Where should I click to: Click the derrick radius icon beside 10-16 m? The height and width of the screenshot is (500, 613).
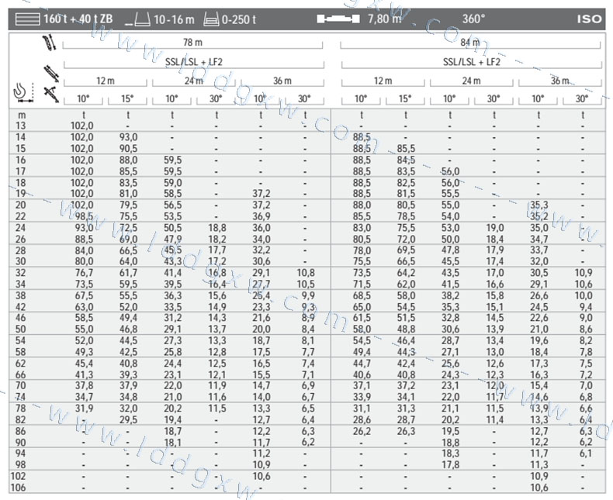137,19
